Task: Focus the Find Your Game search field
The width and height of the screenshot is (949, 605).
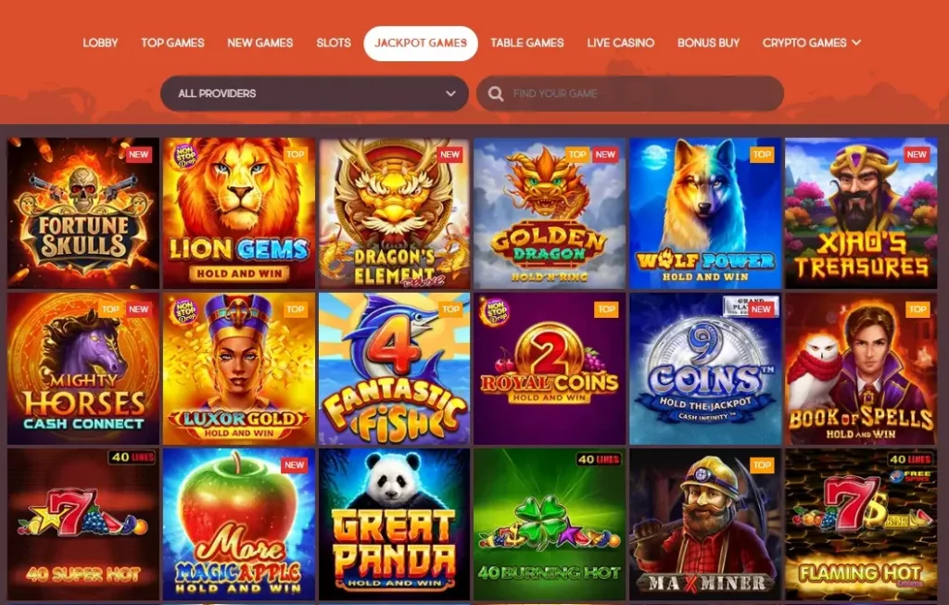Action: click(x=630, y=94)
